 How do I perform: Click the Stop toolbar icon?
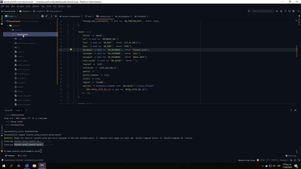[293, 11]
